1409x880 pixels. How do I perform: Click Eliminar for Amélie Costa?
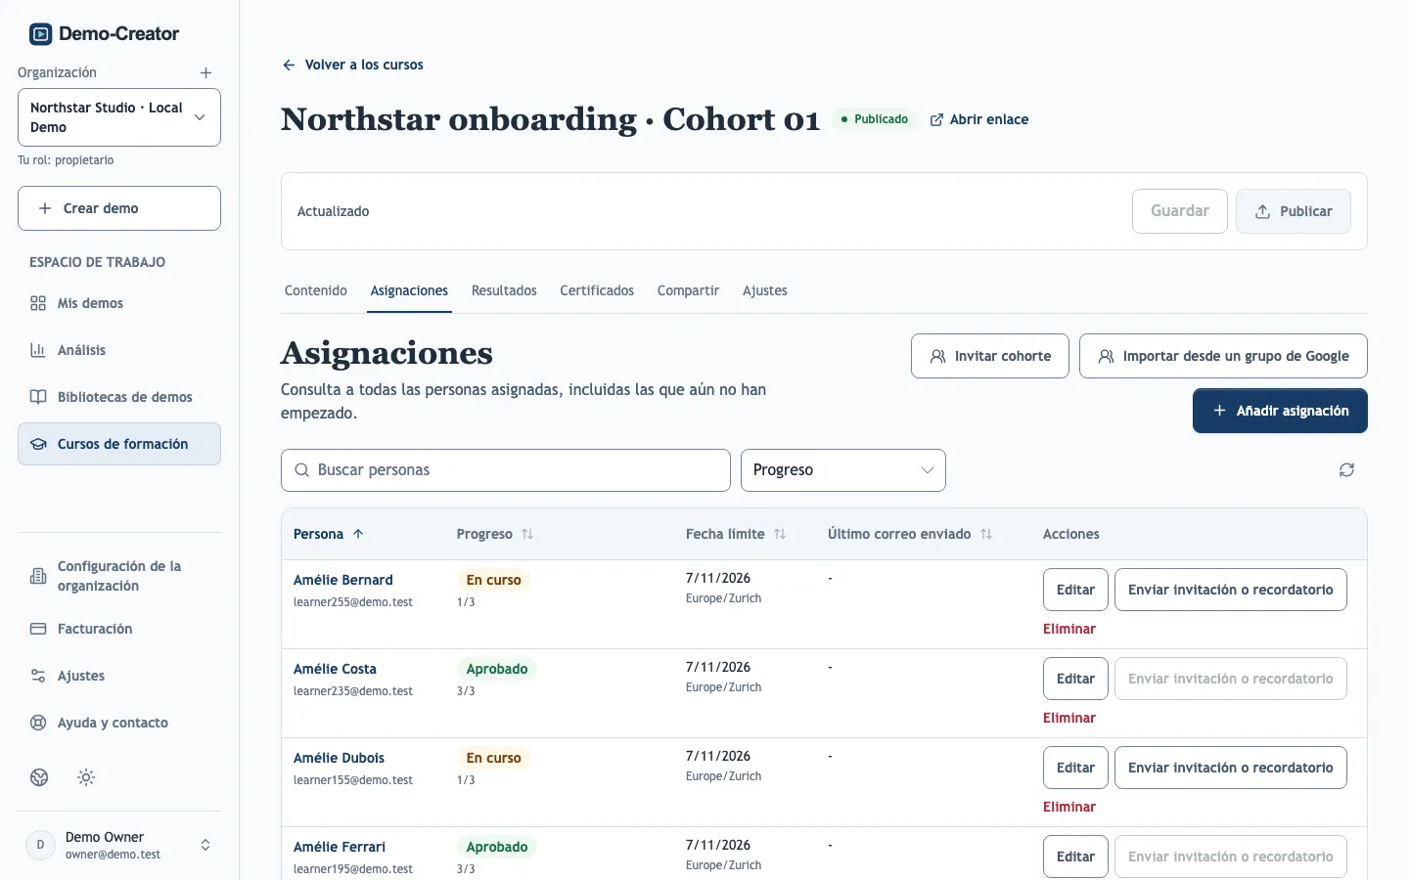tap(1069, 718)
